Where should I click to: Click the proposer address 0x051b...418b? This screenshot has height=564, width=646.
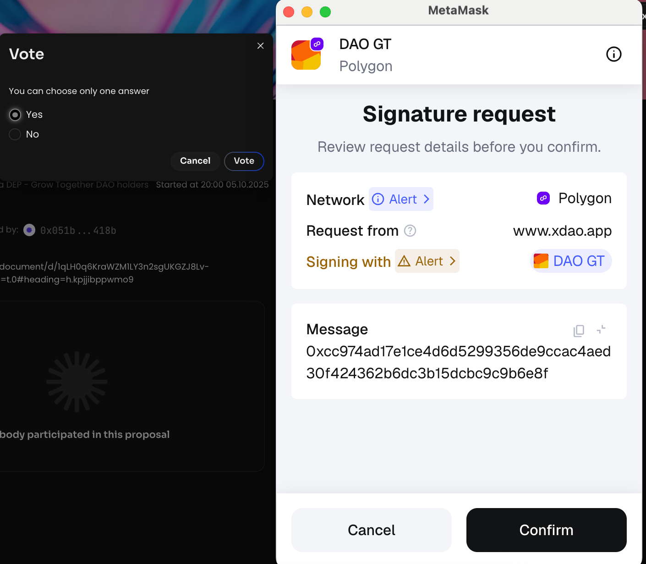click(78, 231)
